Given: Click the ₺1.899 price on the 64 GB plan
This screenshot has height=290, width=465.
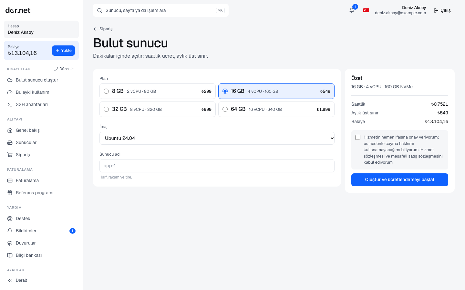Looking at the screenshot, I should click(x=323, y=109).
